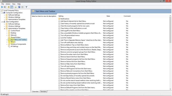The image size is (172, 96).
Task: Open the View menu
Action: click(14, 4)
